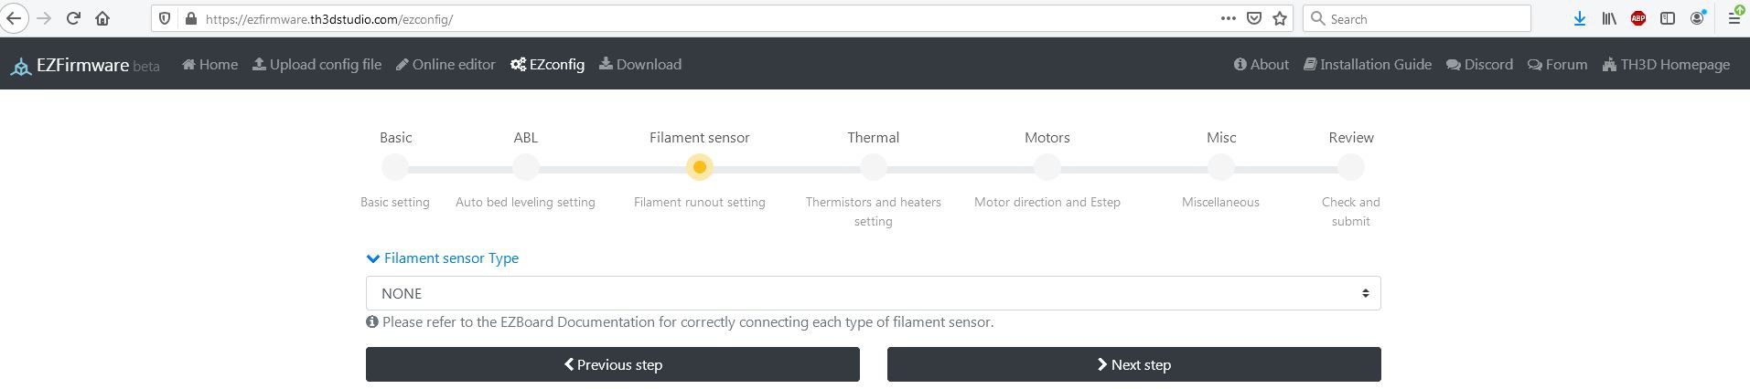Screen dimensions: 1750x389
Task: Open the Upload config file menu item
Action: [317, 64]
